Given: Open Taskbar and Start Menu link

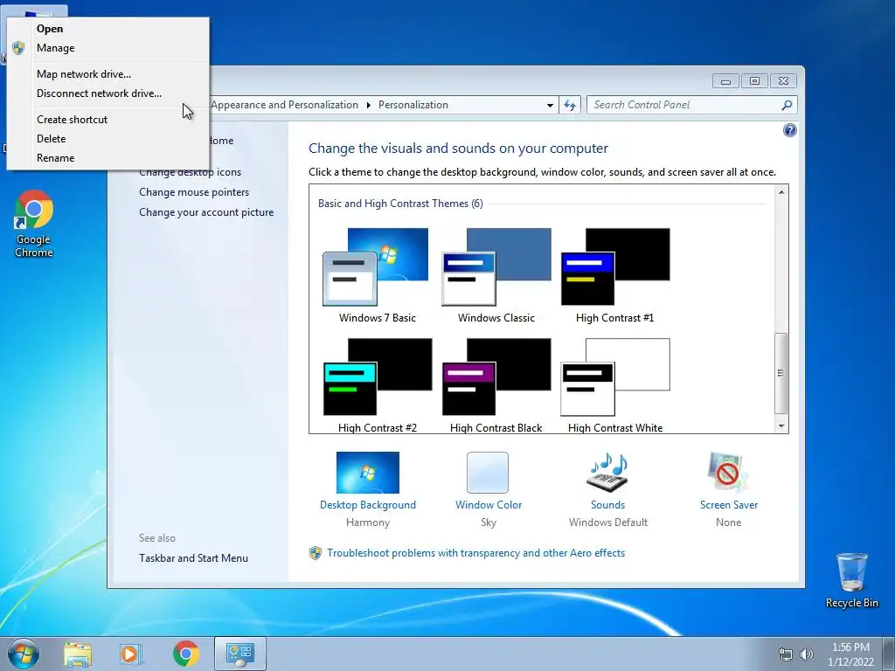Looking at the screenshot, I should point(193,558).
